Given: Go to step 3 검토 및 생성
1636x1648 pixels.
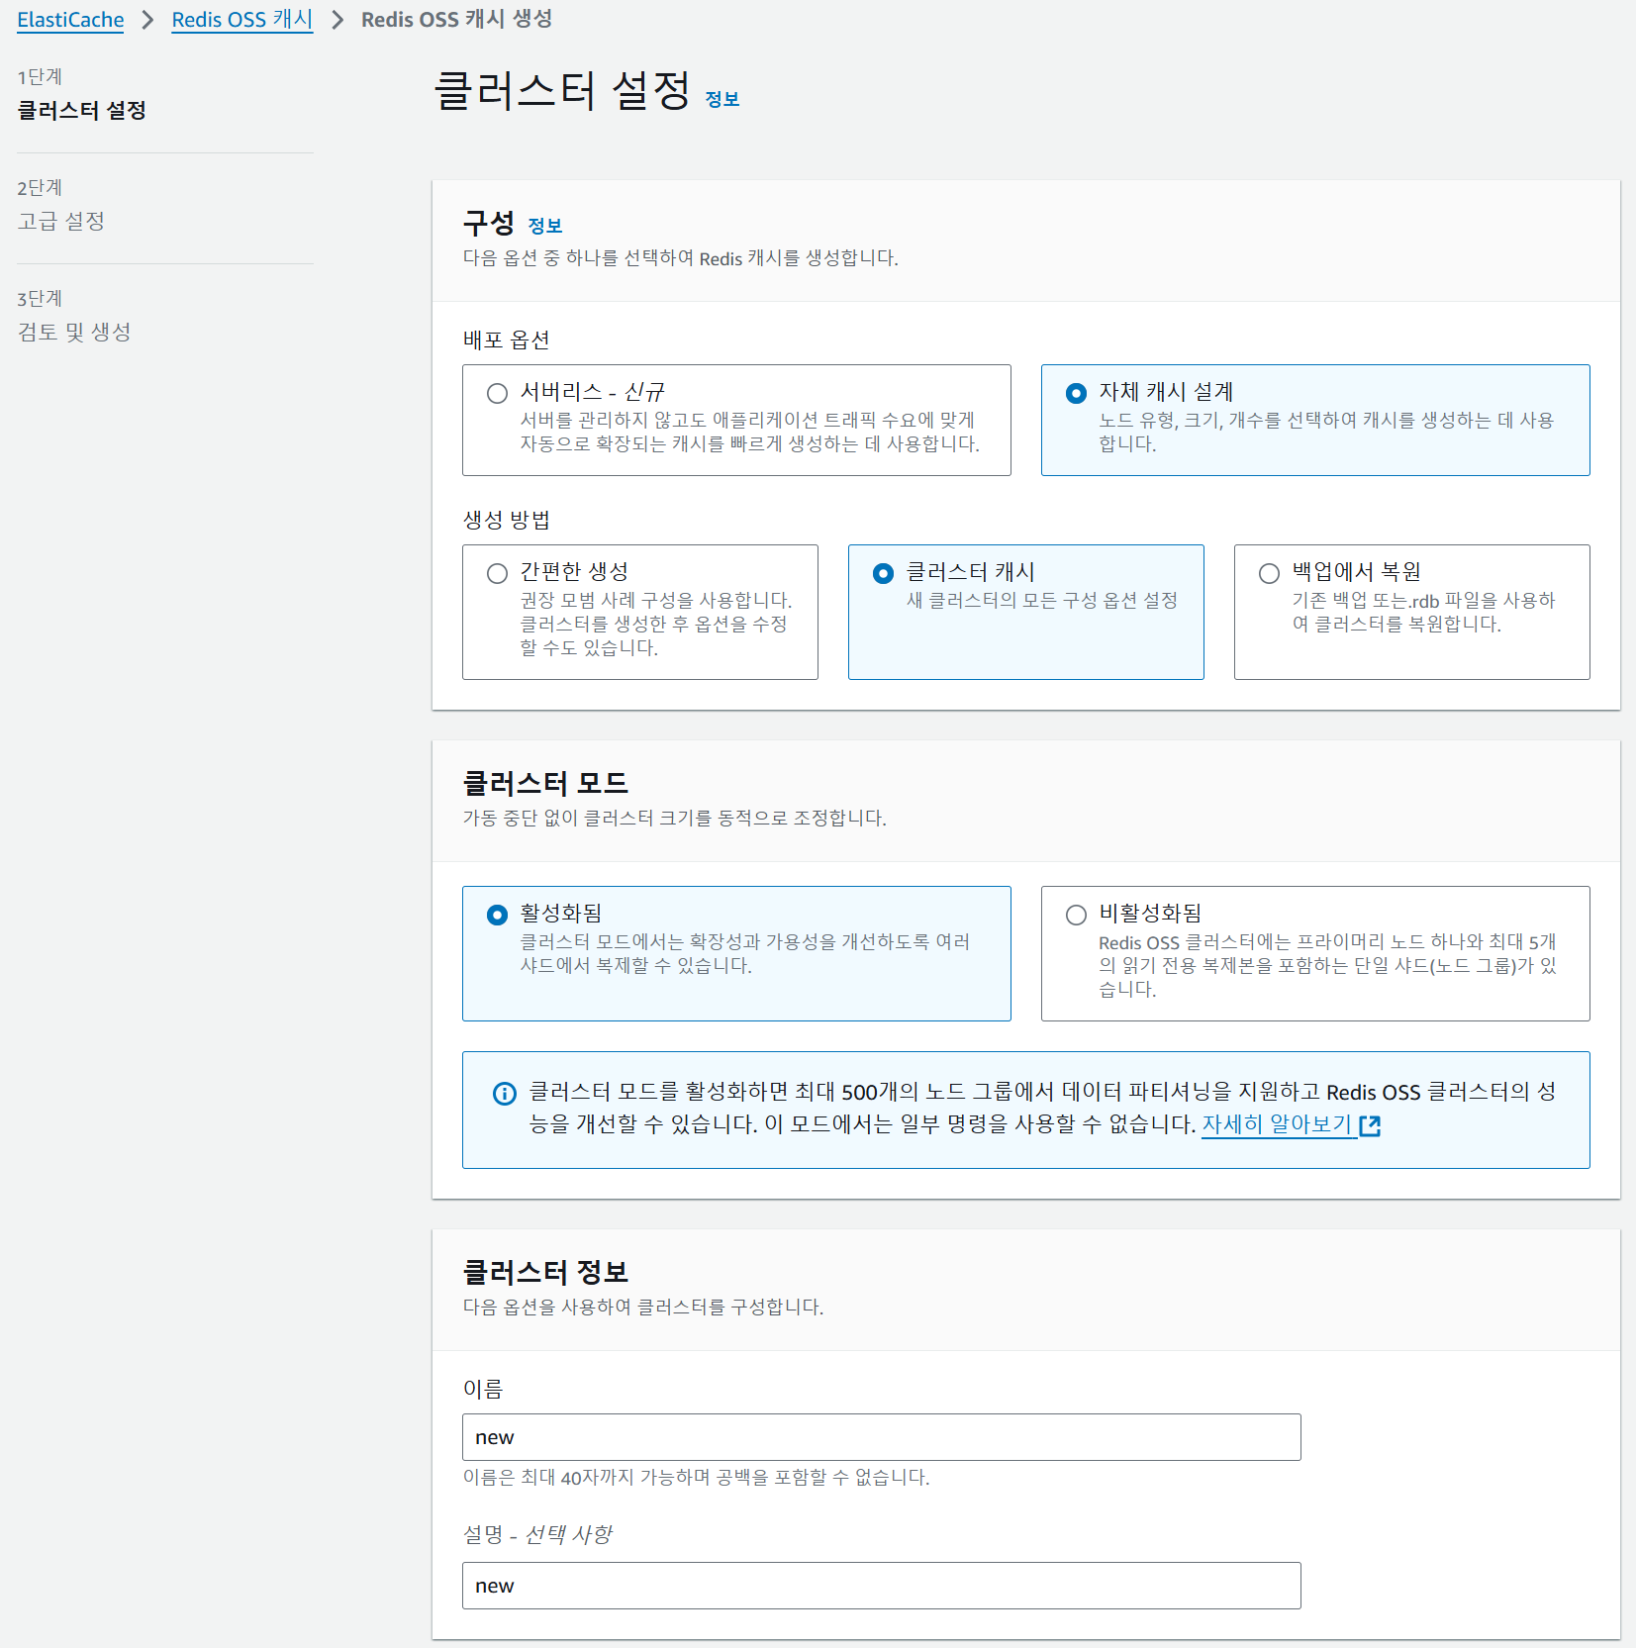Looking at the screenshot, I should click(74, 332).
